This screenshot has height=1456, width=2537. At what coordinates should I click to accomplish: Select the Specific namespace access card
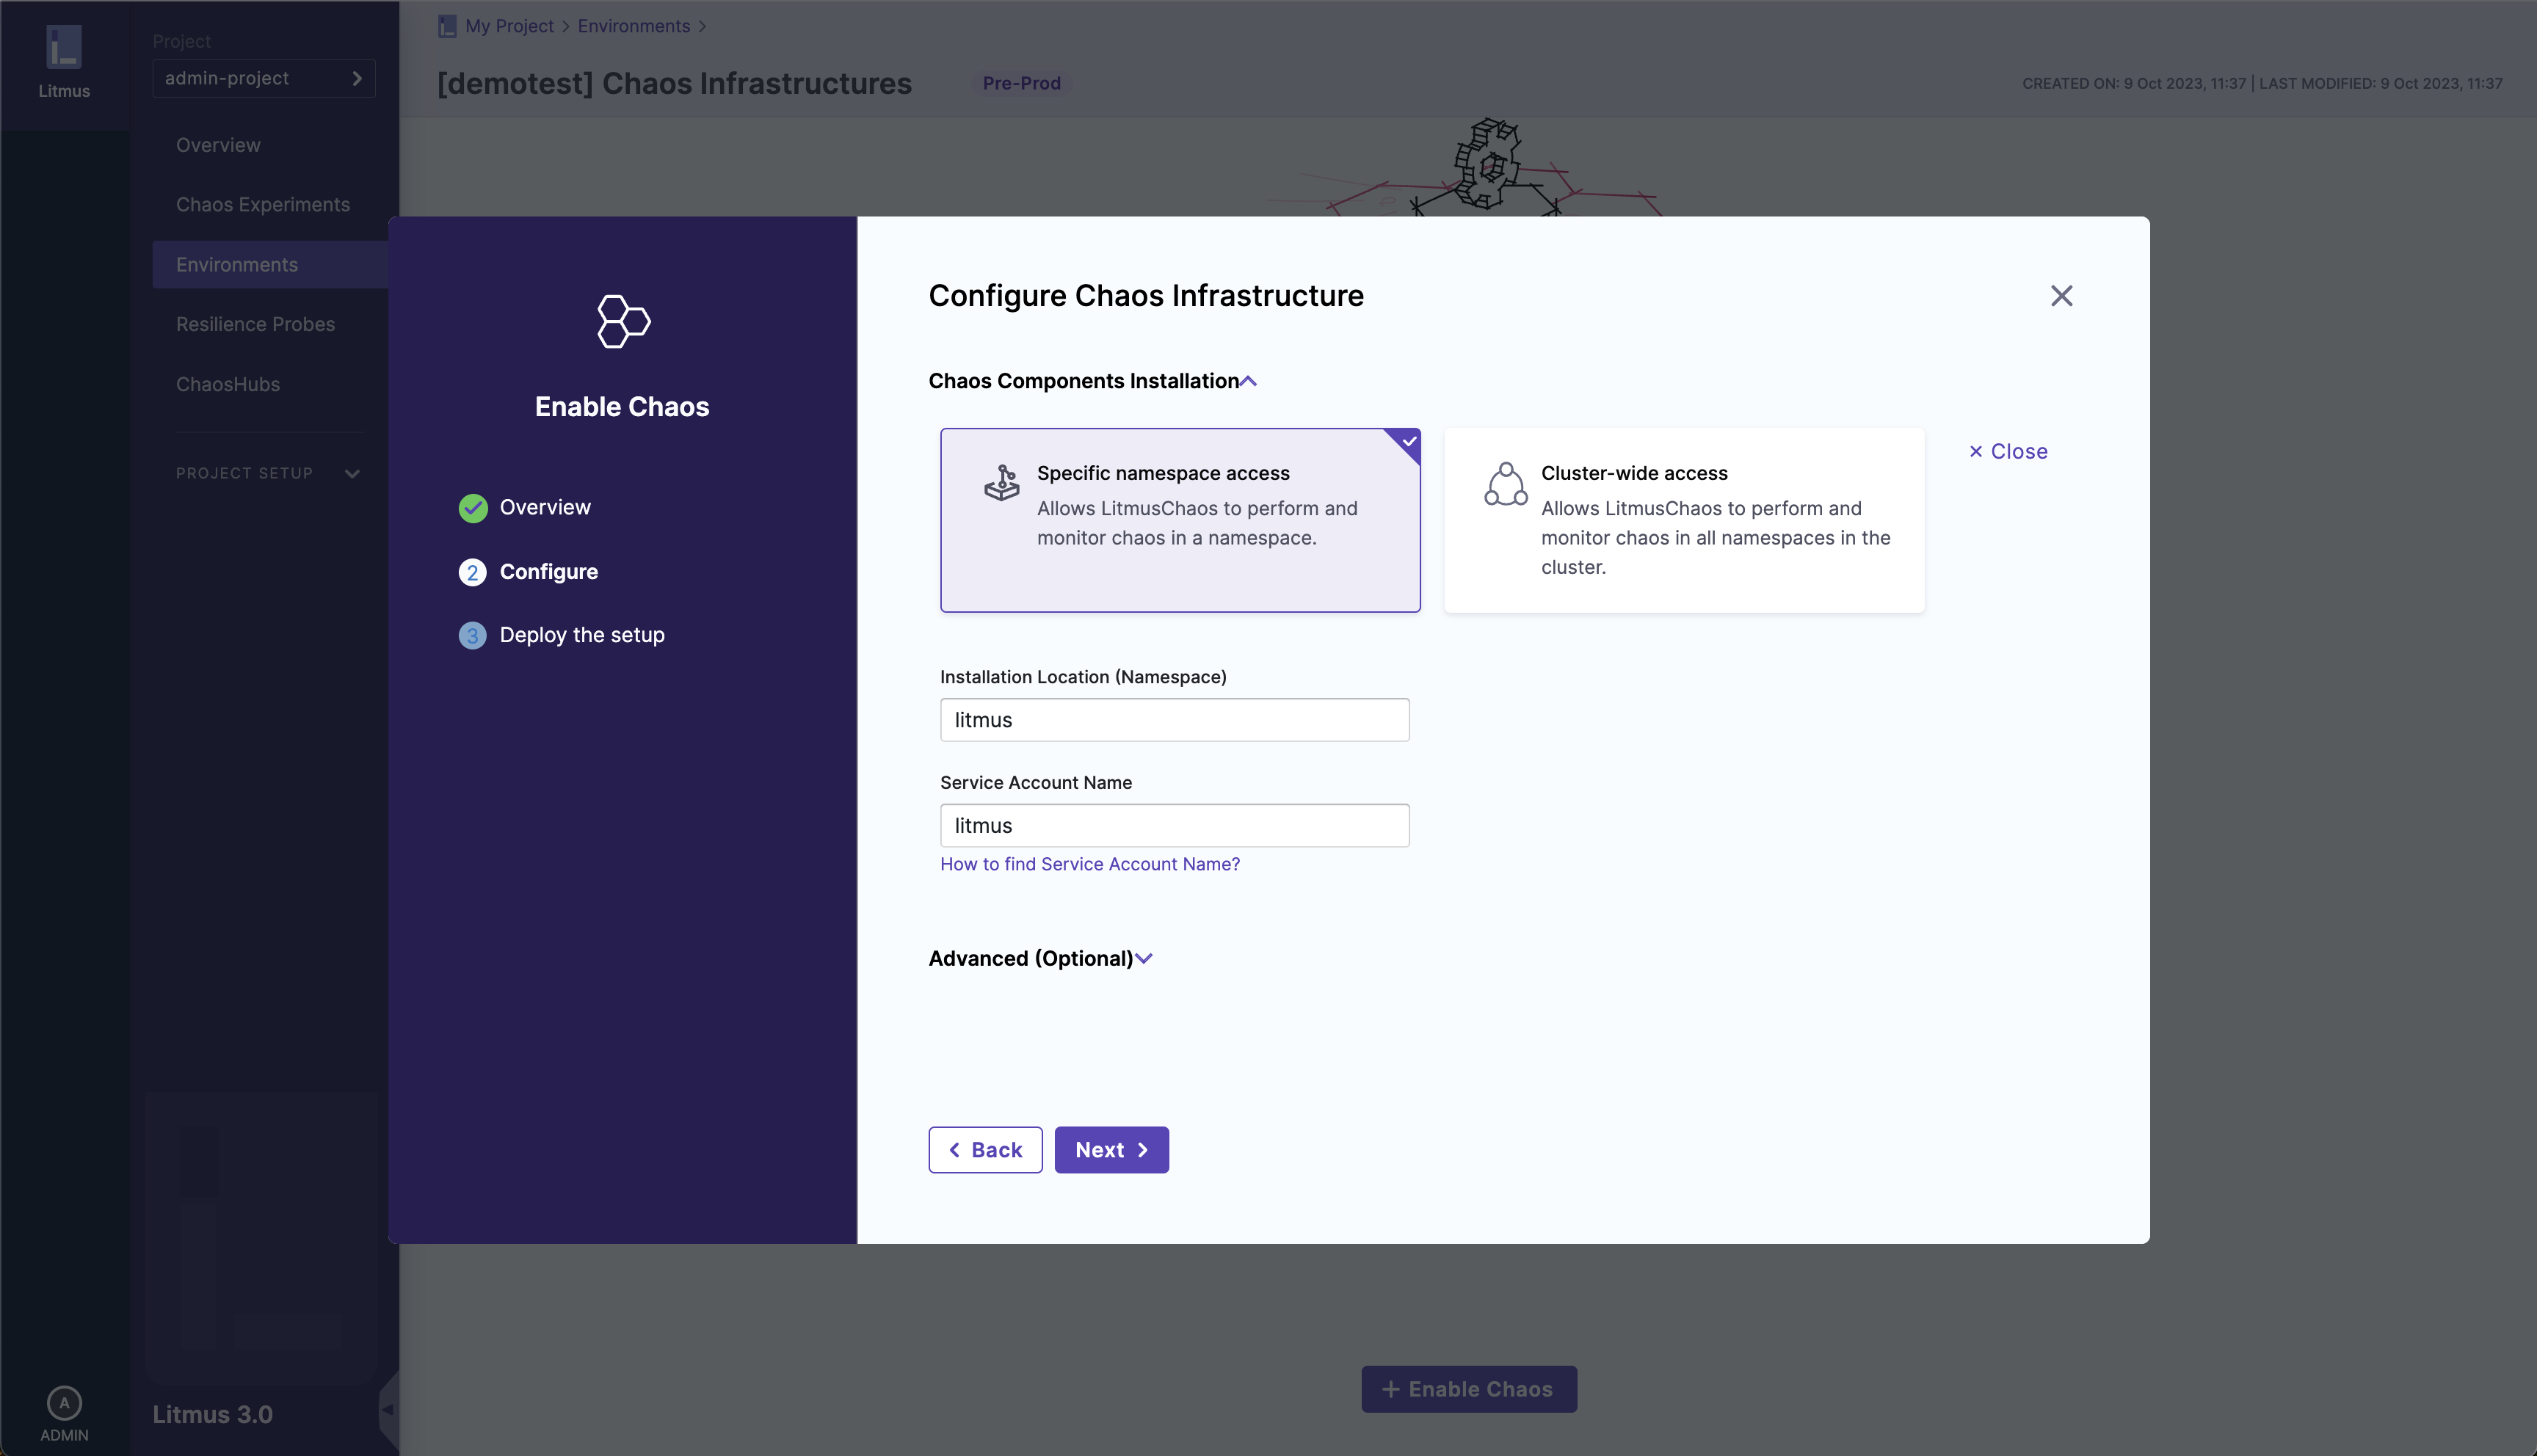click(x=1179, y=520)
